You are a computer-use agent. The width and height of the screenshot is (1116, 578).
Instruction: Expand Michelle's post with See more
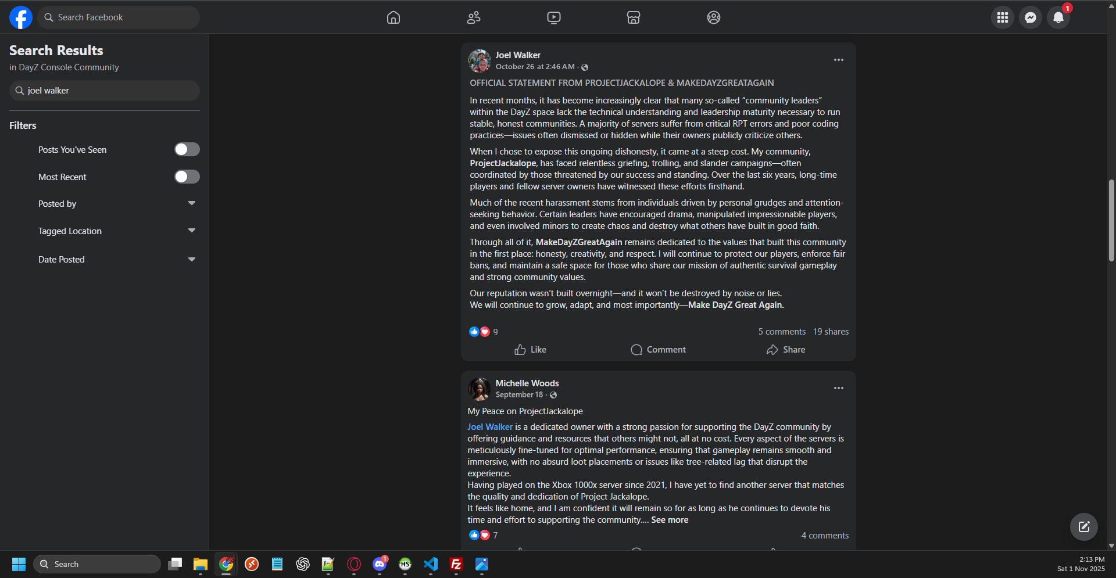click(x=670, y=520)
